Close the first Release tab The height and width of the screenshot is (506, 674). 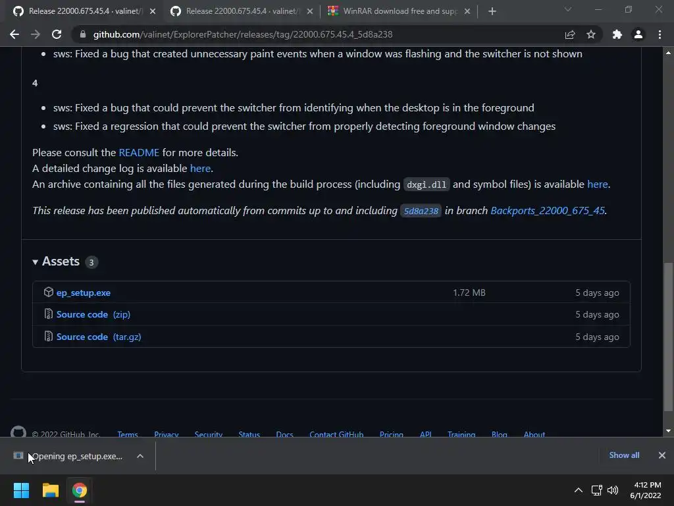[x=153, y=11]
